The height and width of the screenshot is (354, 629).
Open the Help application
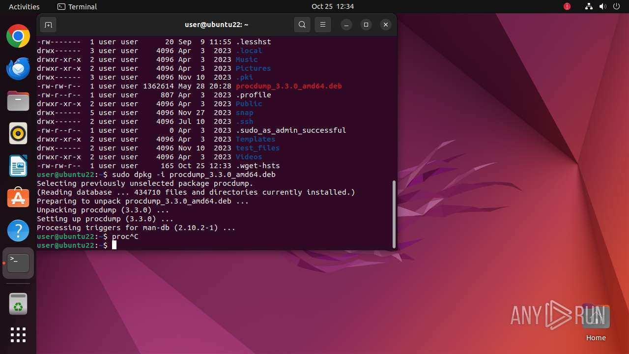pos(18,231)
